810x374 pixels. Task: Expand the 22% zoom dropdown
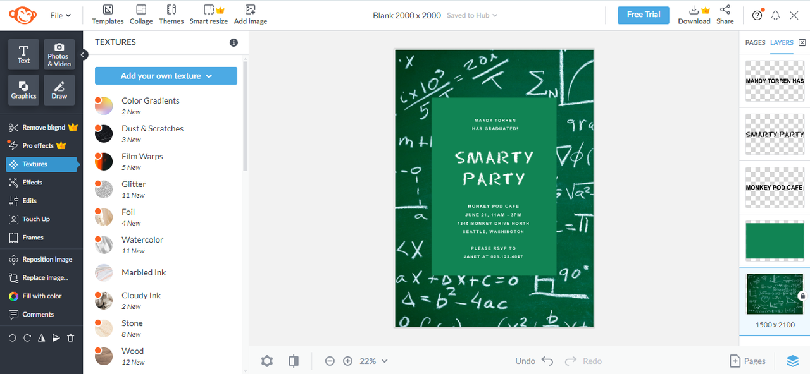373,361
